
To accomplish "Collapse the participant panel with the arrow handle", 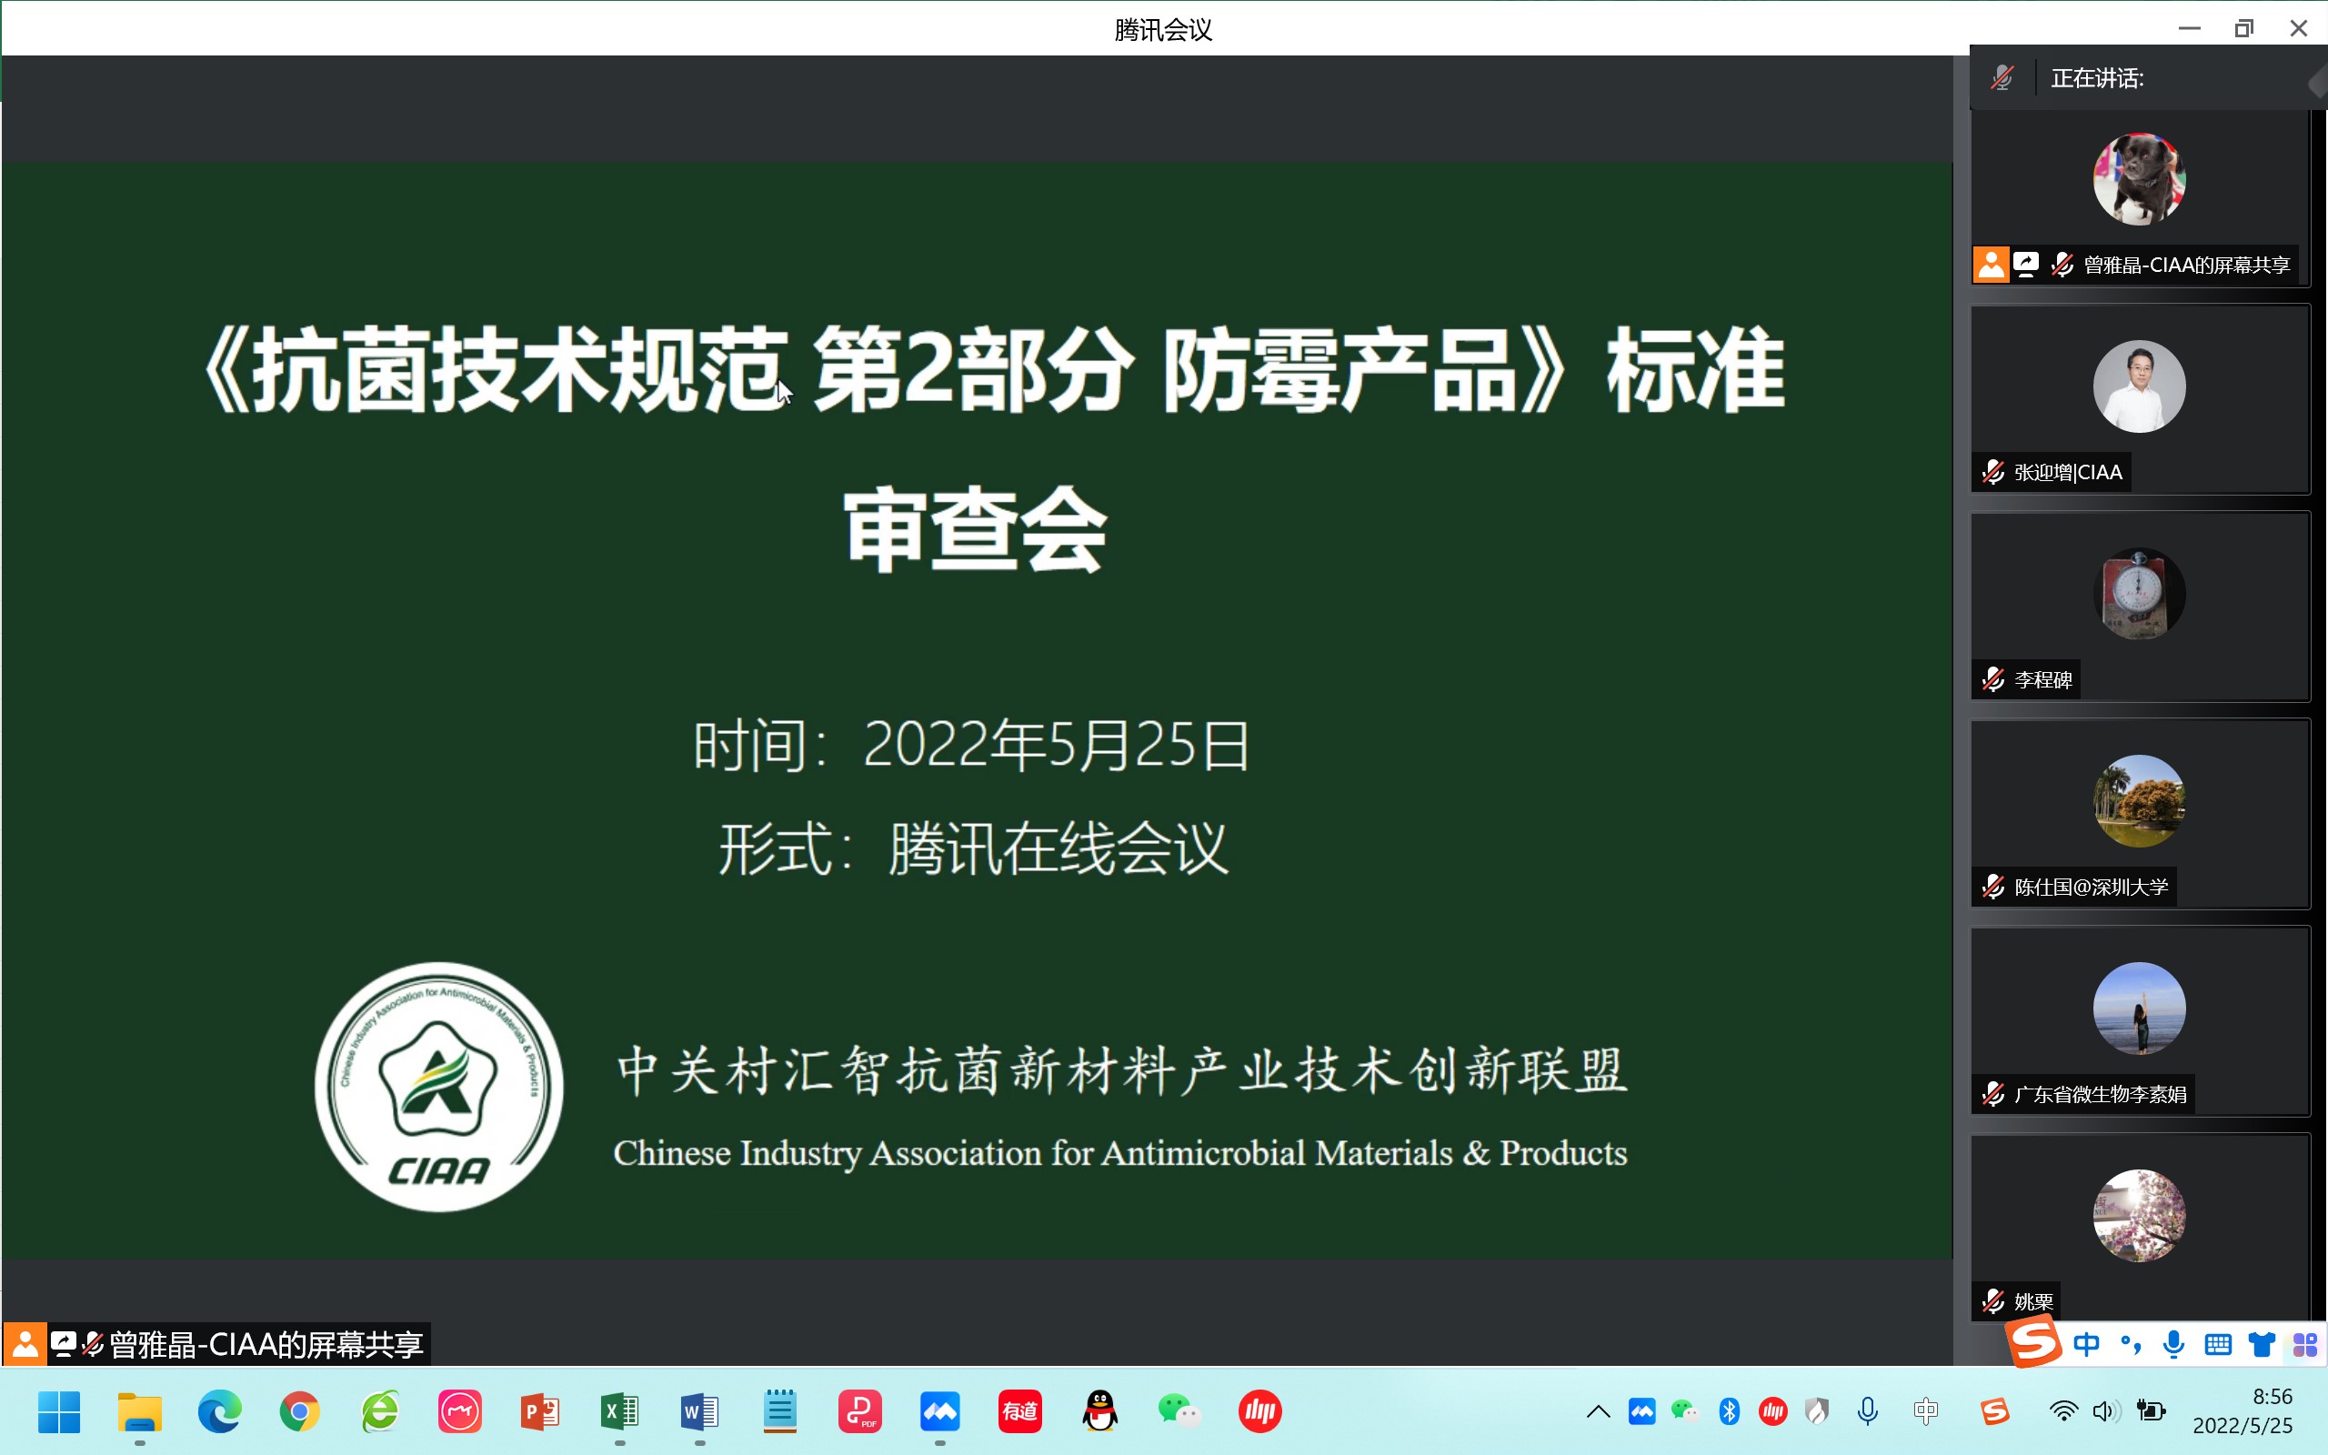I will (2316, 85).
